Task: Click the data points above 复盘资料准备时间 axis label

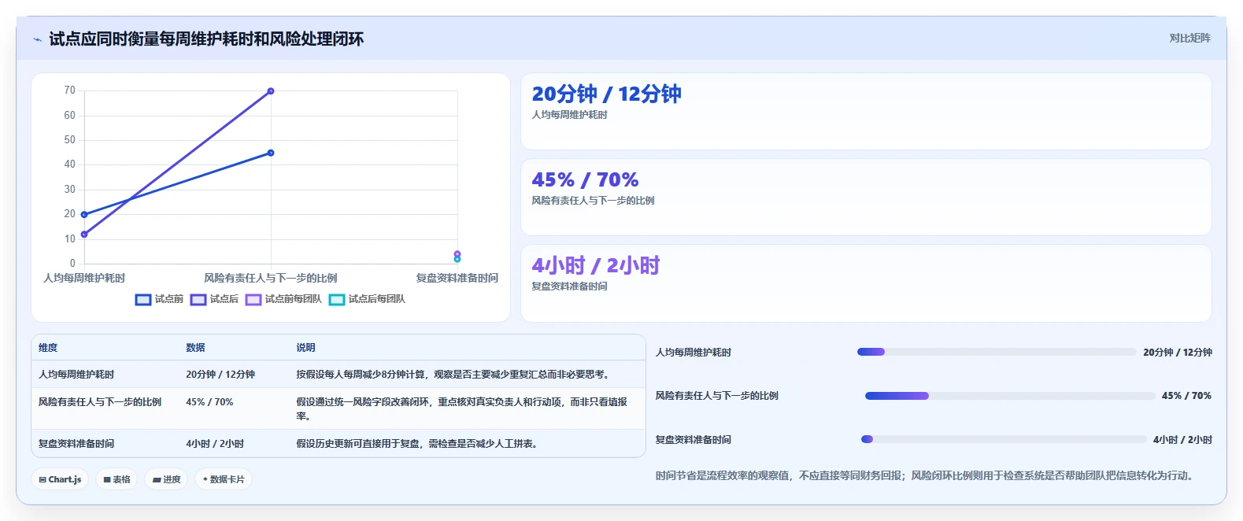Action: [457, 256]
